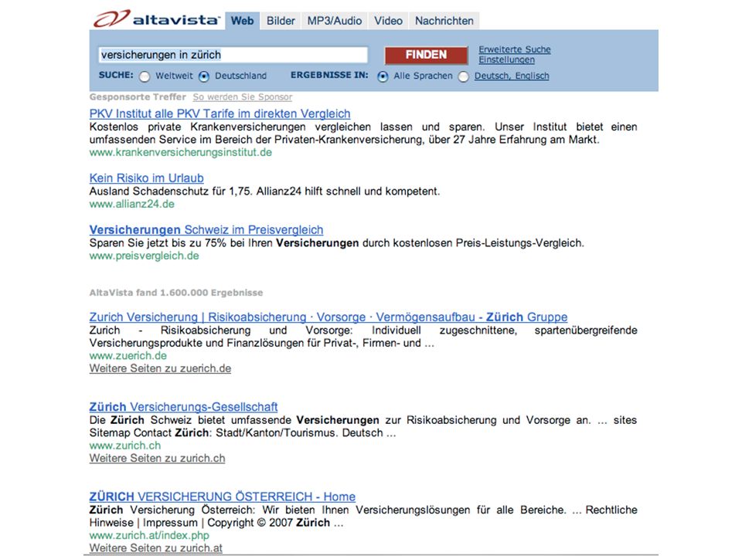742x556 pixels.
Task: Open ZÜRICH VERSICHERUNG ÖSTERREICH - Home result
Action: [223, 497]
